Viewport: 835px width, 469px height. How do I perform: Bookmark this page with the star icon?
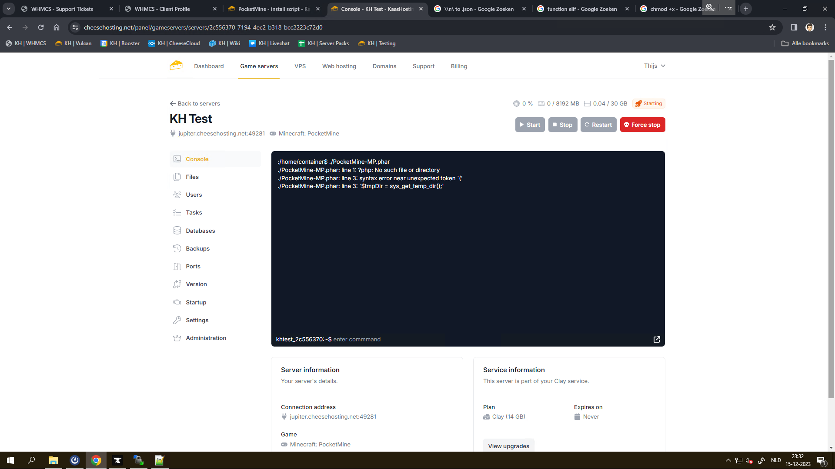tap(772, 27)
